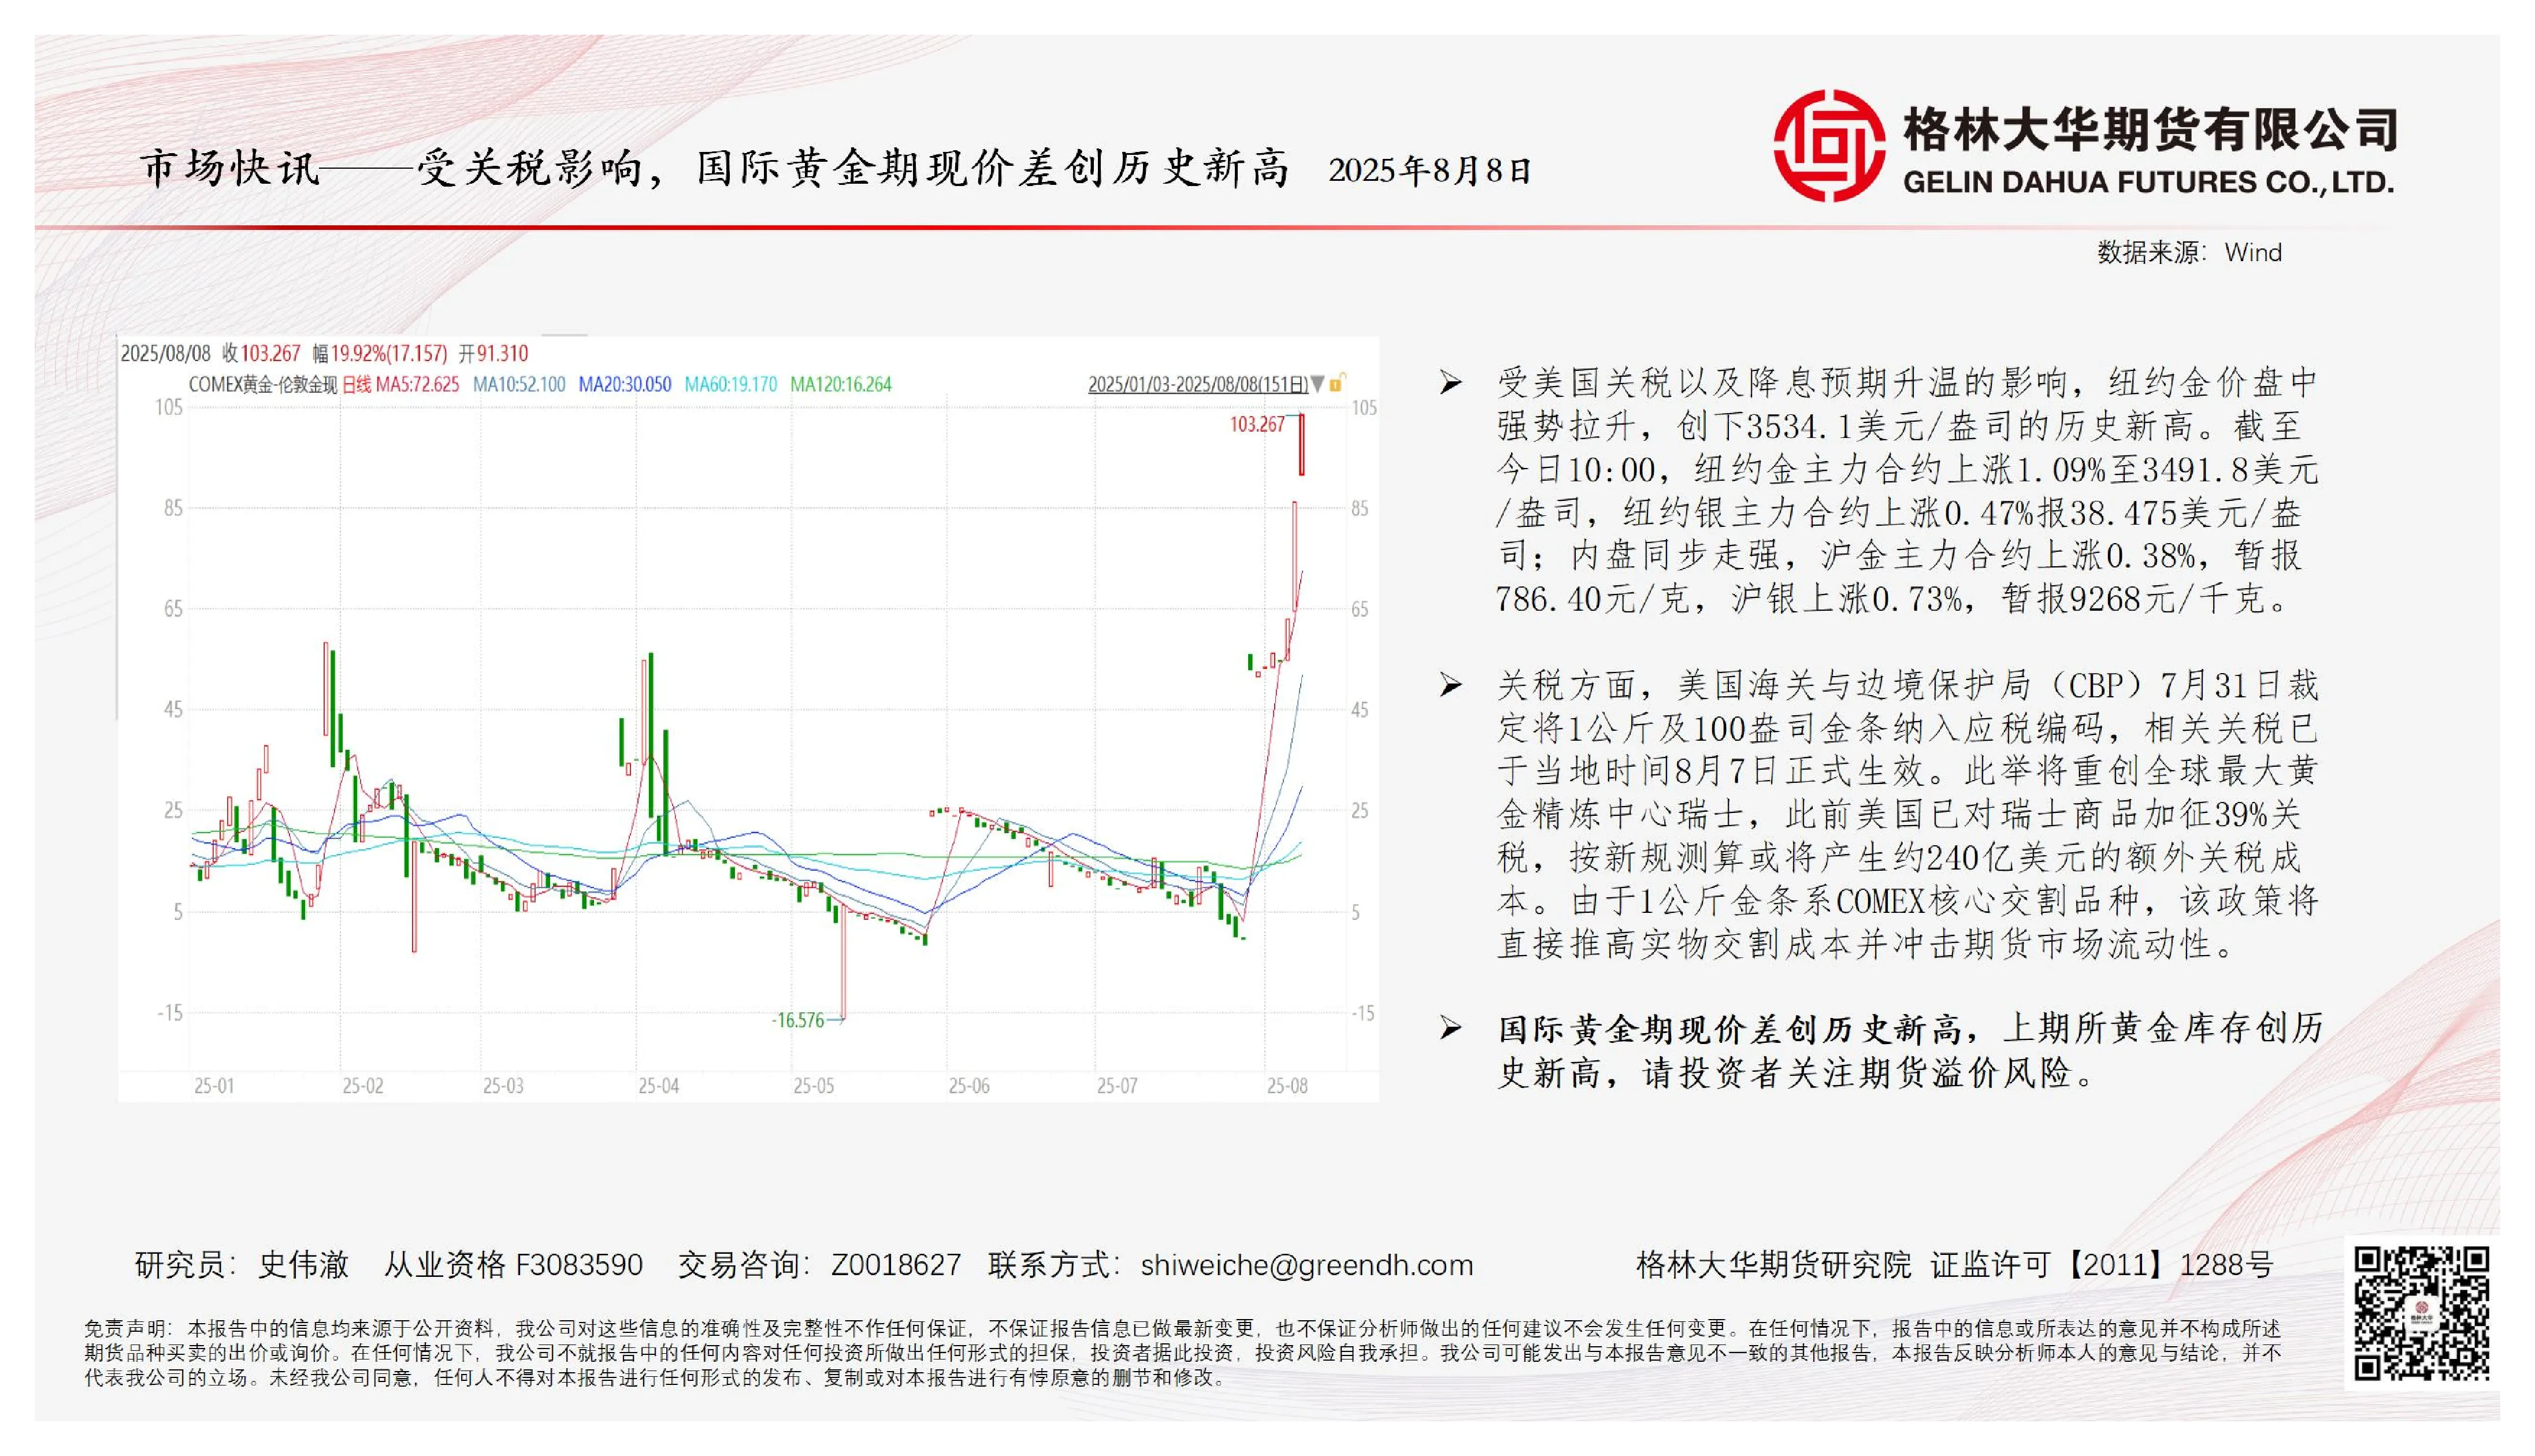
Task: Click the email shiweiche@greendh.com
Action: point(1307,1265)
